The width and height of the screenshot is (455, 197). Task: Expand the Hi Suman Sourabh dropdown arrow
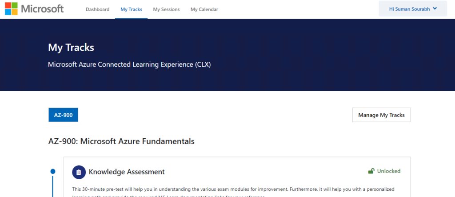pos(435,9)
